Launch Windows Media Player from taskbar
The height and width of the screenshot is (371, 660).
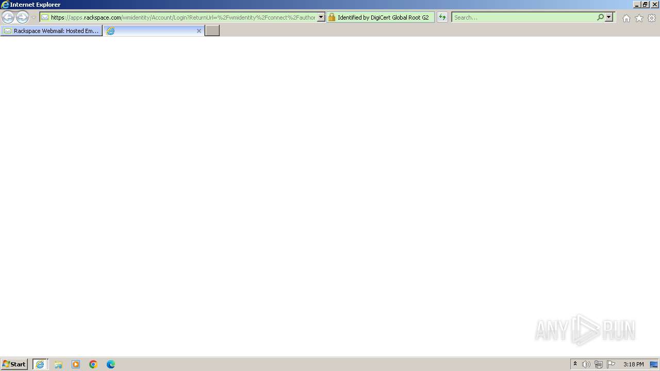tap(76, 364)
